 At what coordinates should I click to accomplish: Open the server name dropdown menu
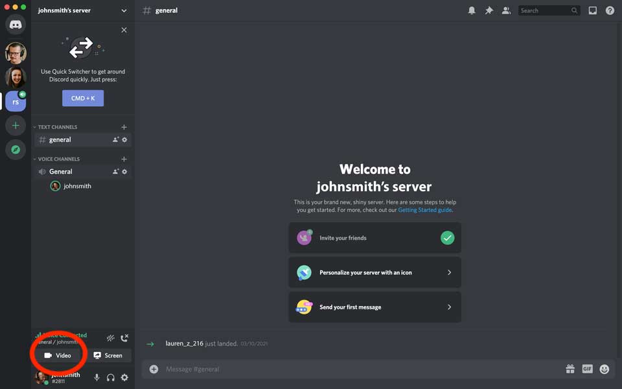pos(82,10)
